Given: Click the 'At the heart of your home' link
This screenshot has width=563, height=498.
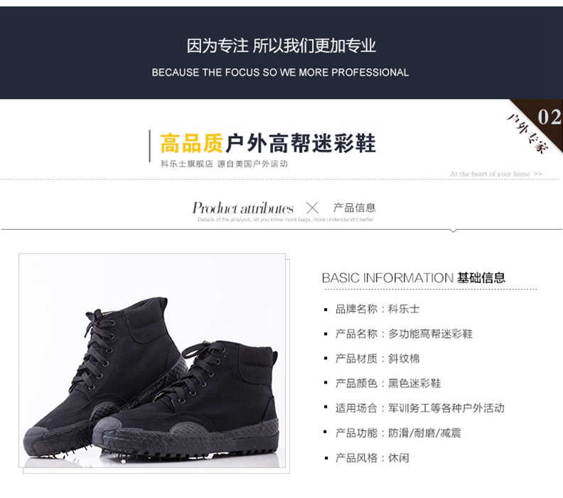Looking at the screenshot, I should tap(490, 174).
